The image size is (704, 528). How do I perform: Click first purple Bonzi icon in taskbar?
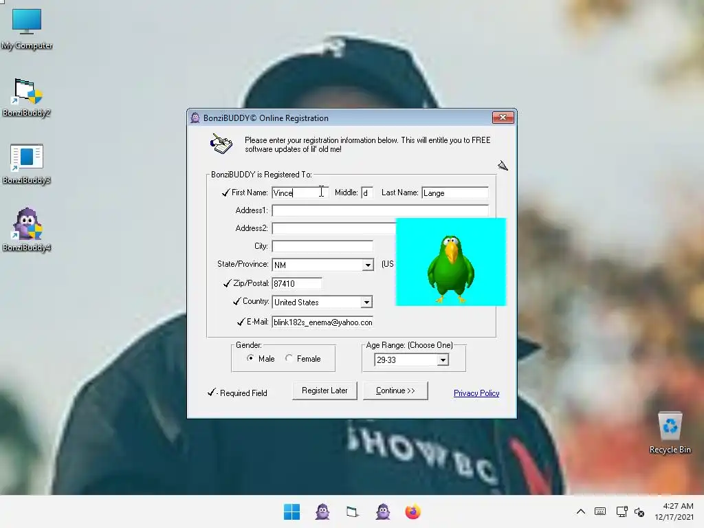coord(322,511)
